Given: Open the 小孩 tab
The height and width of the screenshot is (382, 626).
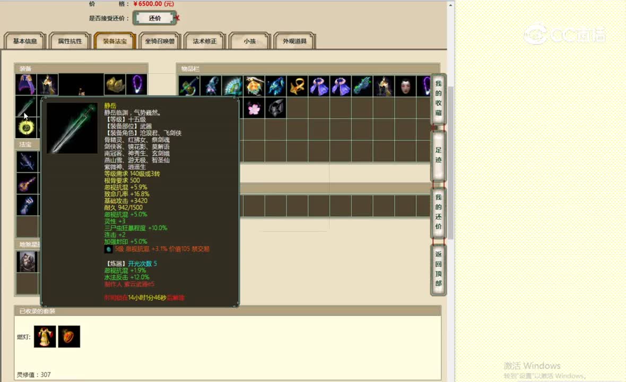Looking at the screenshot, I should click(x=250, y=41).
